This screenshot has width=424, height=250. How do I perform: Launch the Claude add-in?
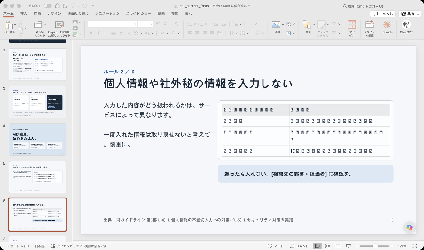(x=387, y=25)
